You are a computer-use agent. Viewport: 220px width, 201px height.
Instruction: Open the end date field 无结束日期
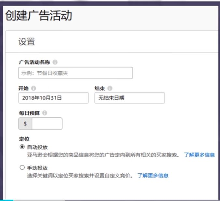[130, 98]
